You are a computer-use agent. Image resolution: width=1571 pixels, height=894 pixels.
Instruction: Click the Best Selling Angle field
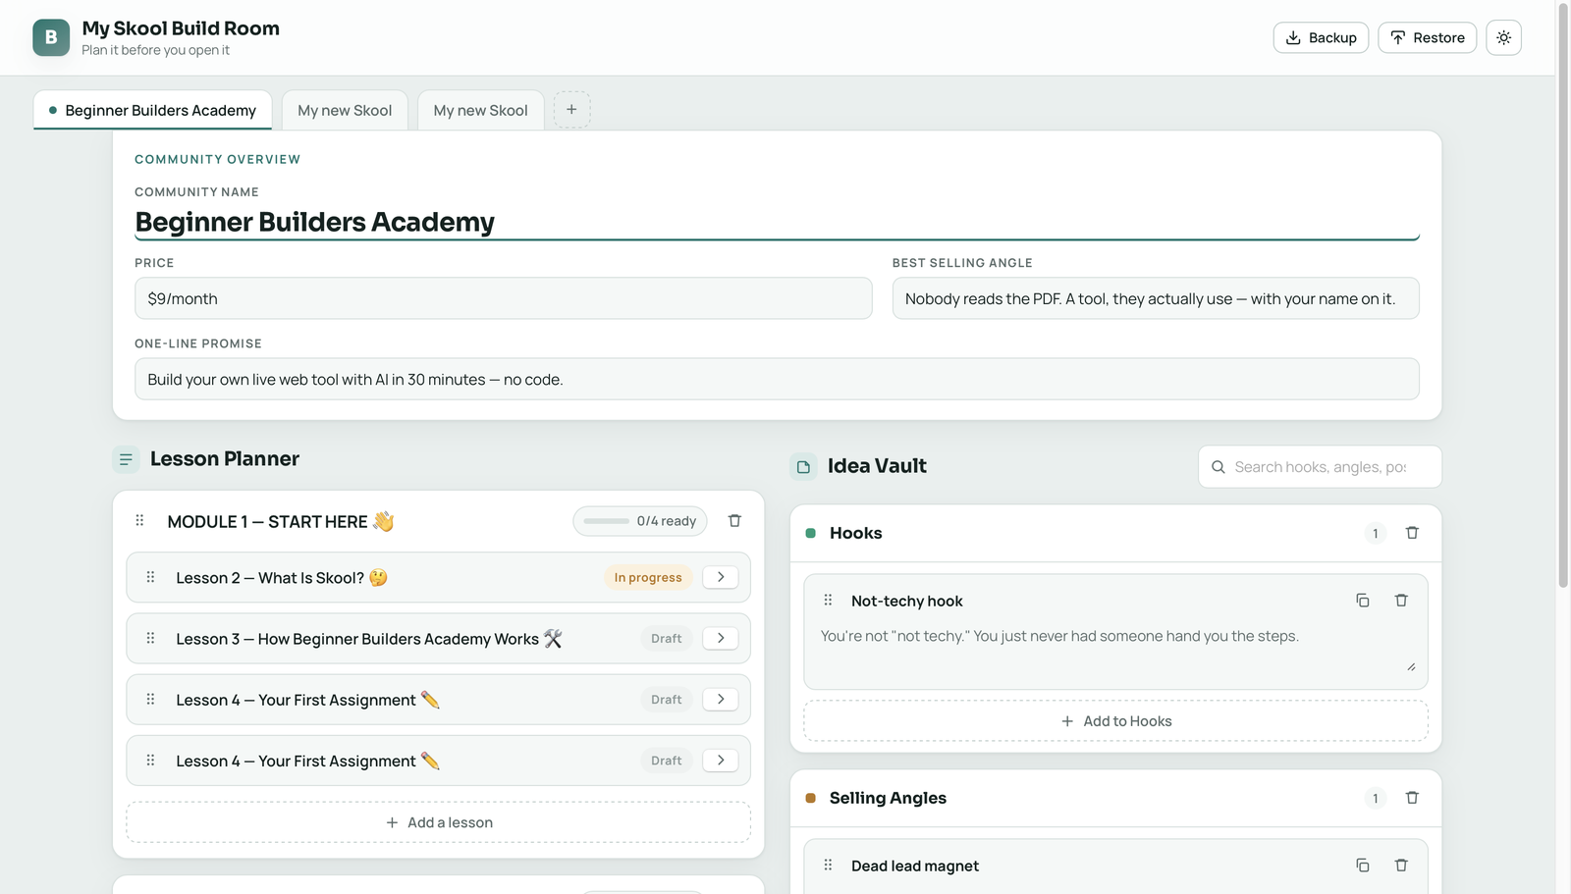[1156, 298]
